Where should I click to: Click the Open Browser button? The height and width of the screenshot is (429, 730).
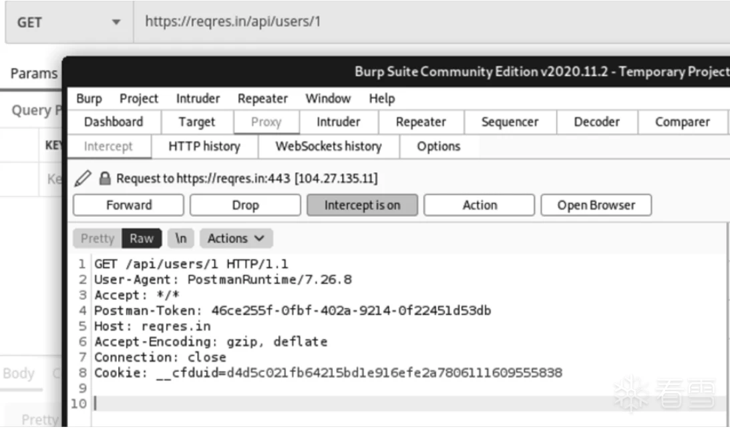coord(596,205)
